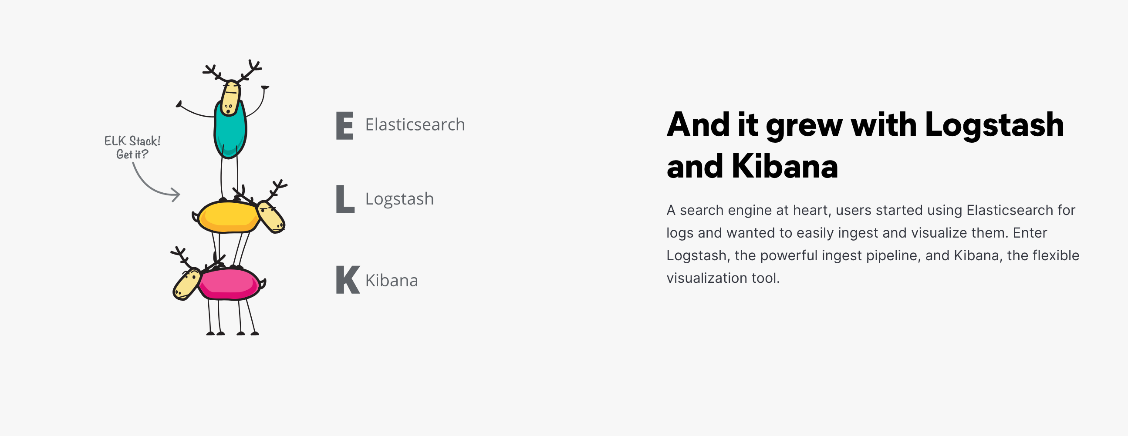
Task: Click the pink elk's head
Action: pyautogui.click(x=186, y=283)
